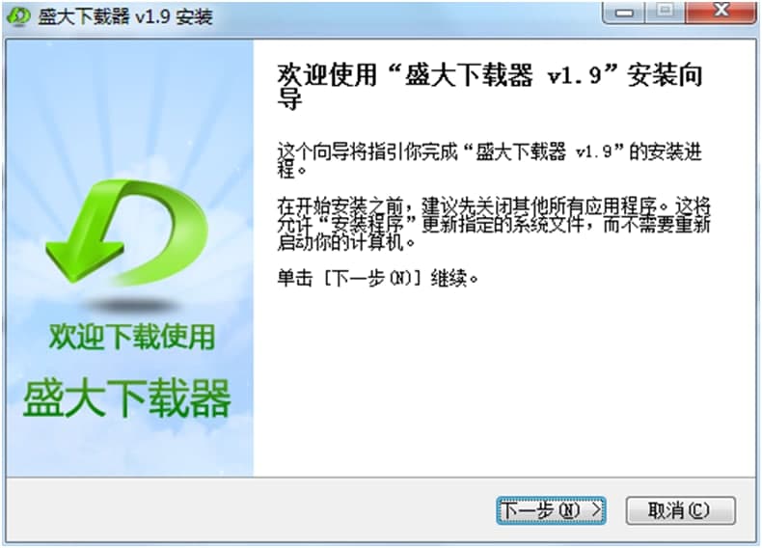Click the large green 盛大下载器 banner text
The height and width of the screenshot is (548, 762).
(126, 398)
